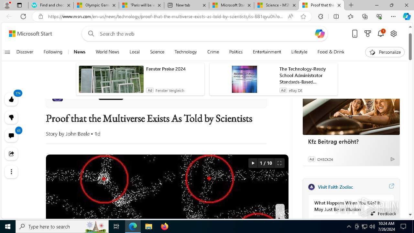The height and width of the screenshot is (233, 414).
Task: Open File Explorer from the taskbar
Action: click(x=148, y=227)
